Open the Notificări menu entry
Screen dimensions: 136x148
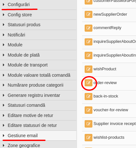16,35
